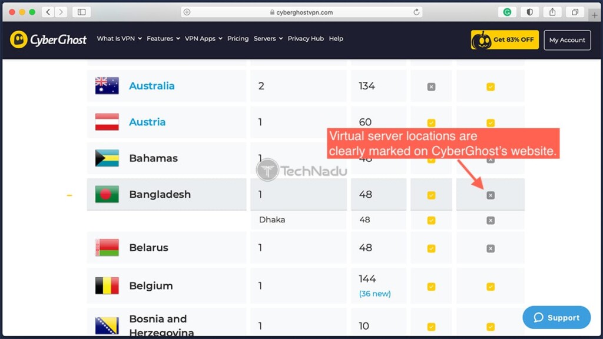Collapse the expanded Bangladesh row

tap(69, 195)
